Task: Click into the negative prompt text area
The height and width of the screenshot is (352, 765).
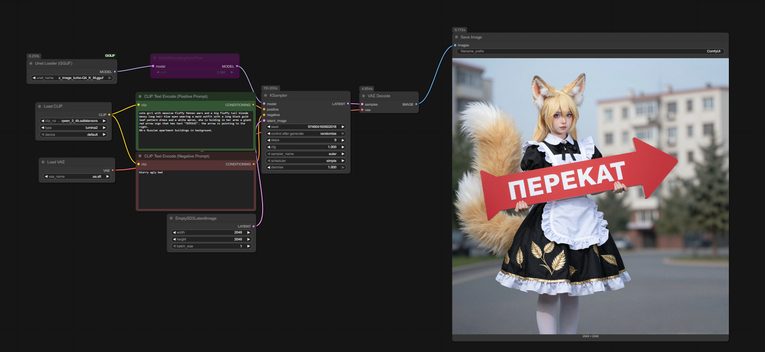Action: click(x=195, y=189)
